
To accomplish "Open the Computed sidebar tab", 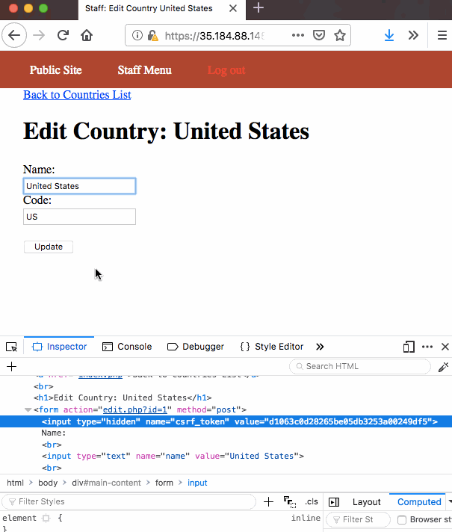I will (x=419, y=502).
